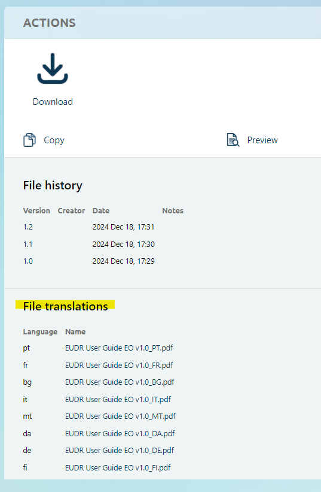321x492 pixels.
Task: Open EUDR User Guide EO v1.0_FR.pdf
Action: point(119,365)
